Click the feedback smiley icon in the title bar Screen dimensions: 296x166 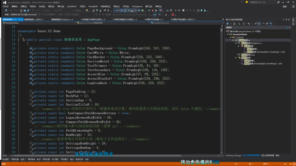(x=247, y=2)
